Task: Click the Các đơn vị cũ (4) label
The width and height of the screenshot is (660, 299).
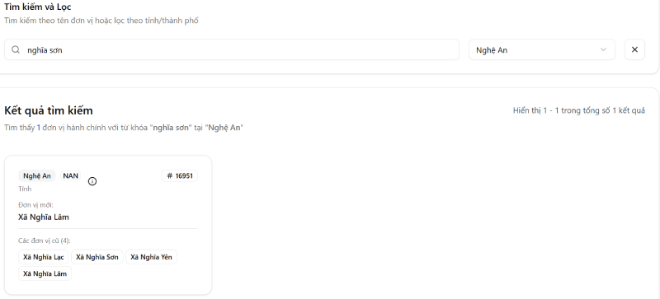Action: tap(45, 241)
